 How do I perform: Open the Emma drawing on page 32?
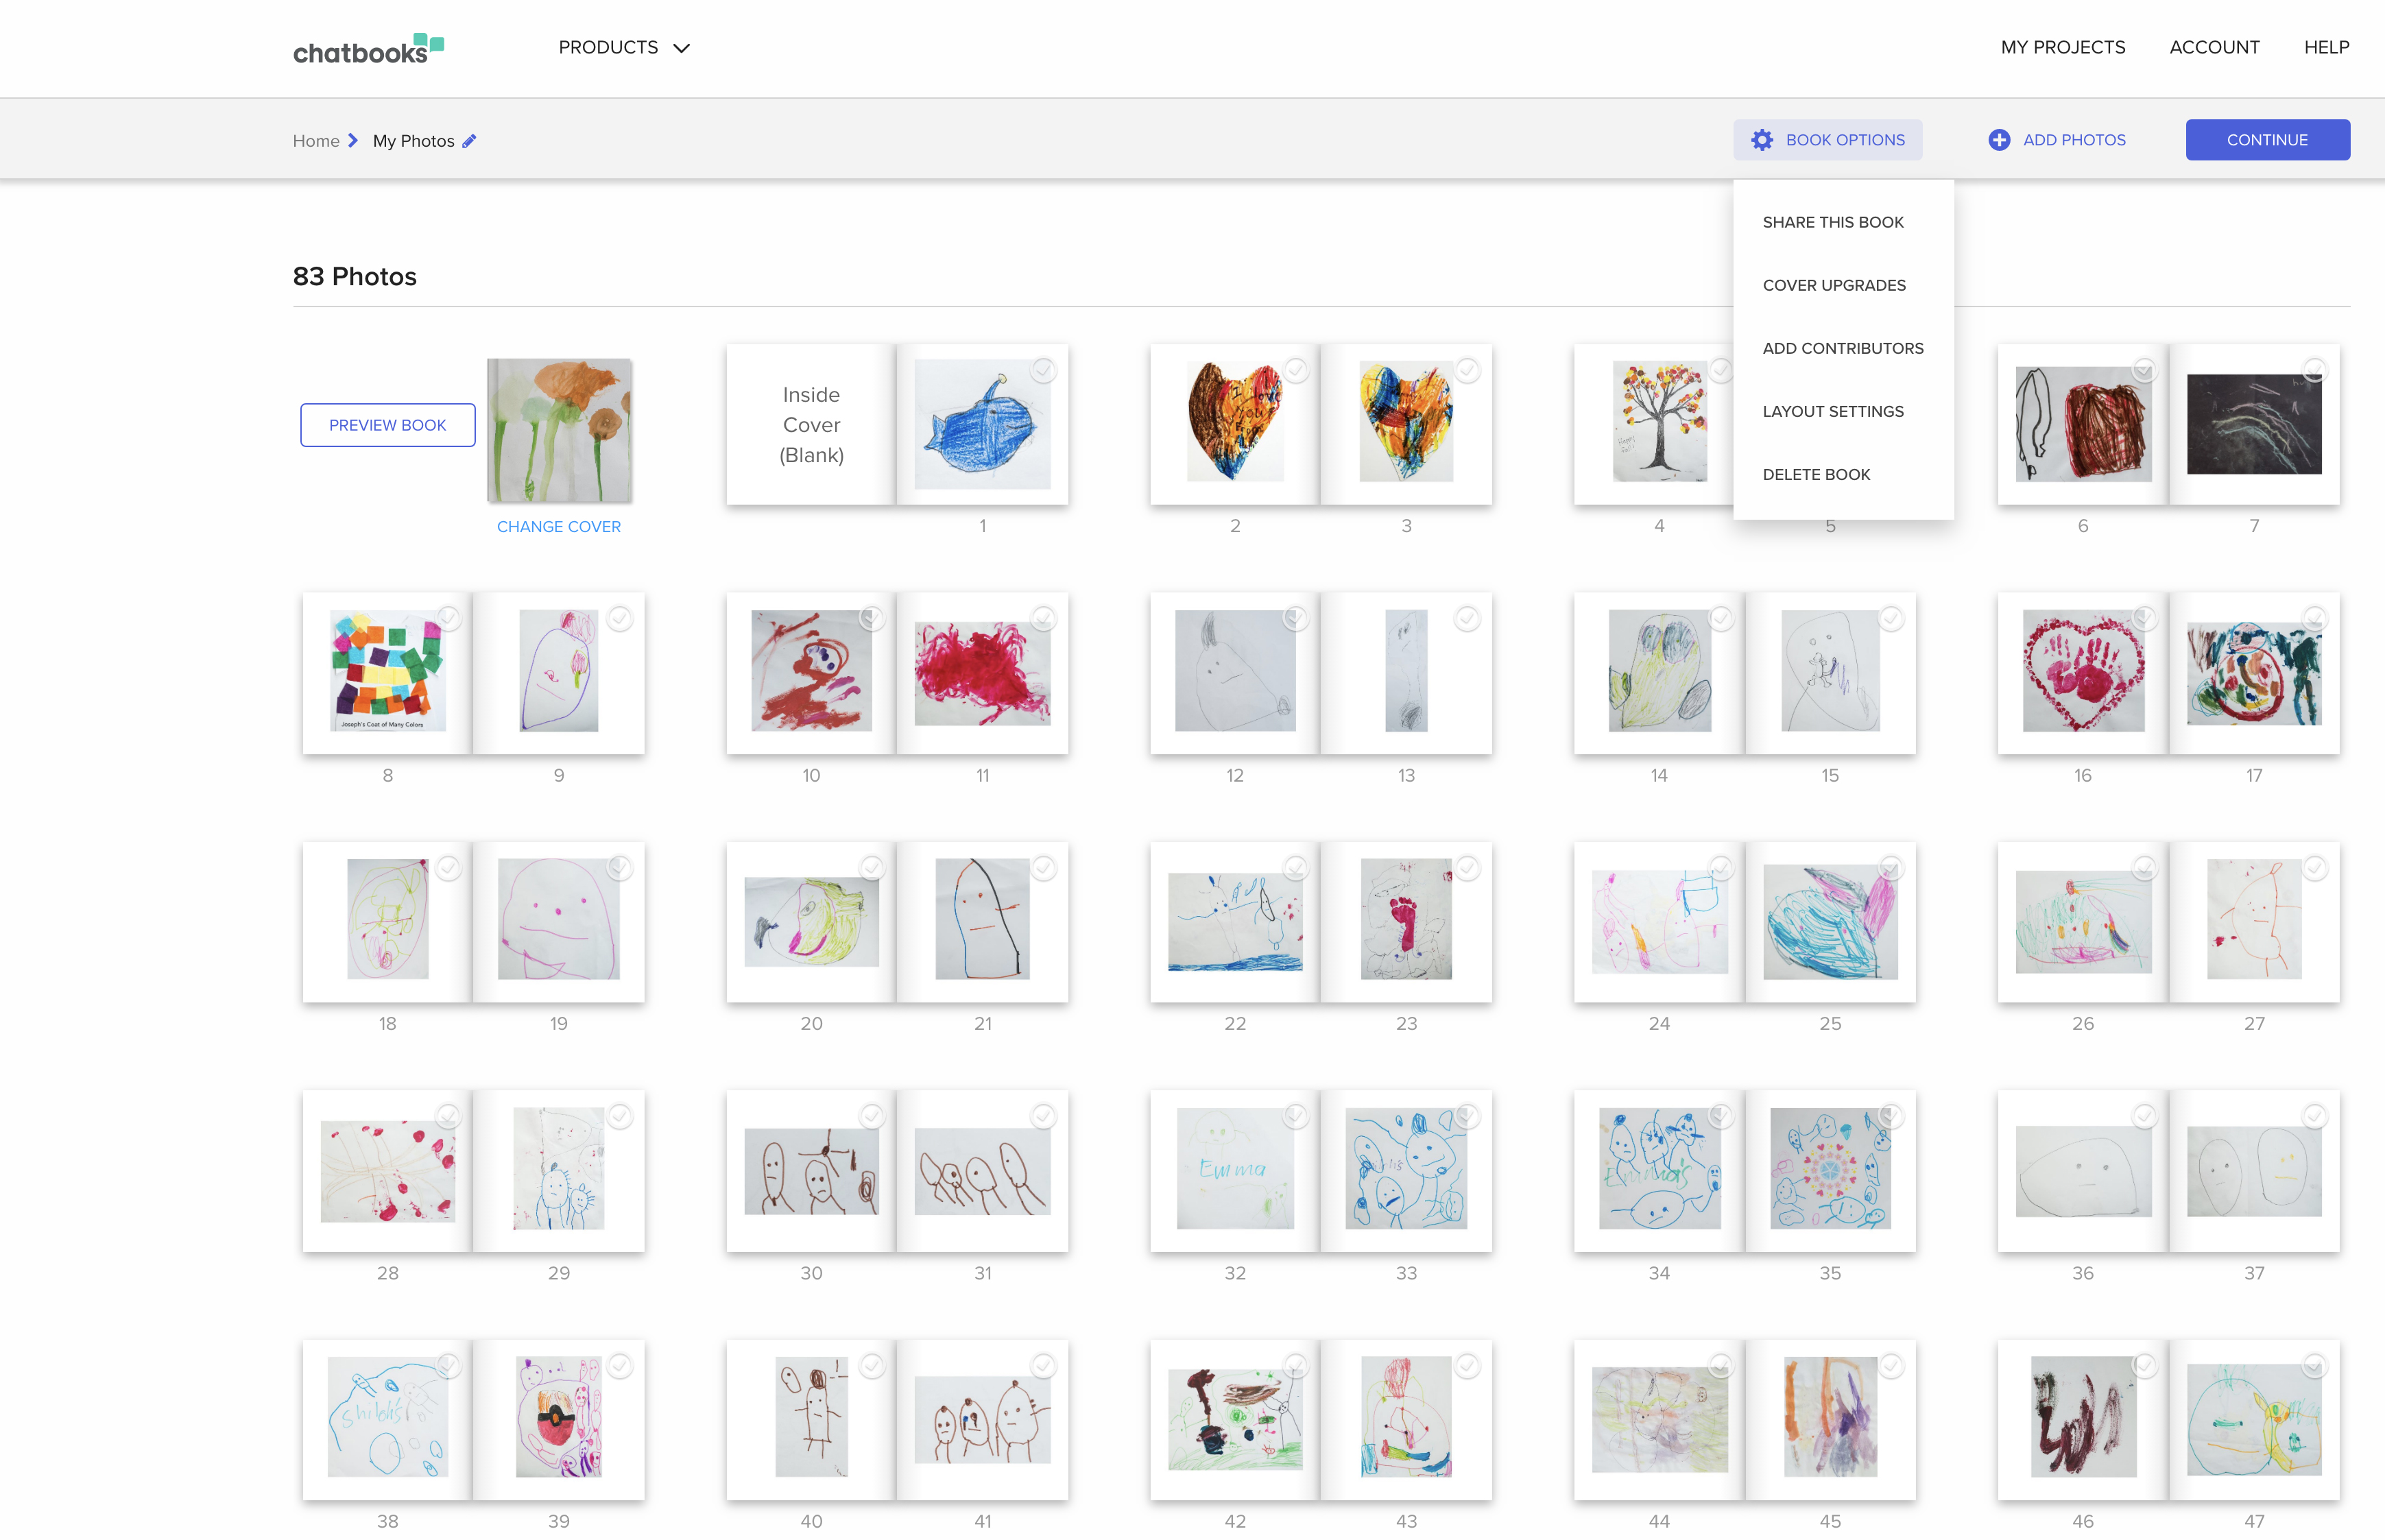[1235, 1168]
